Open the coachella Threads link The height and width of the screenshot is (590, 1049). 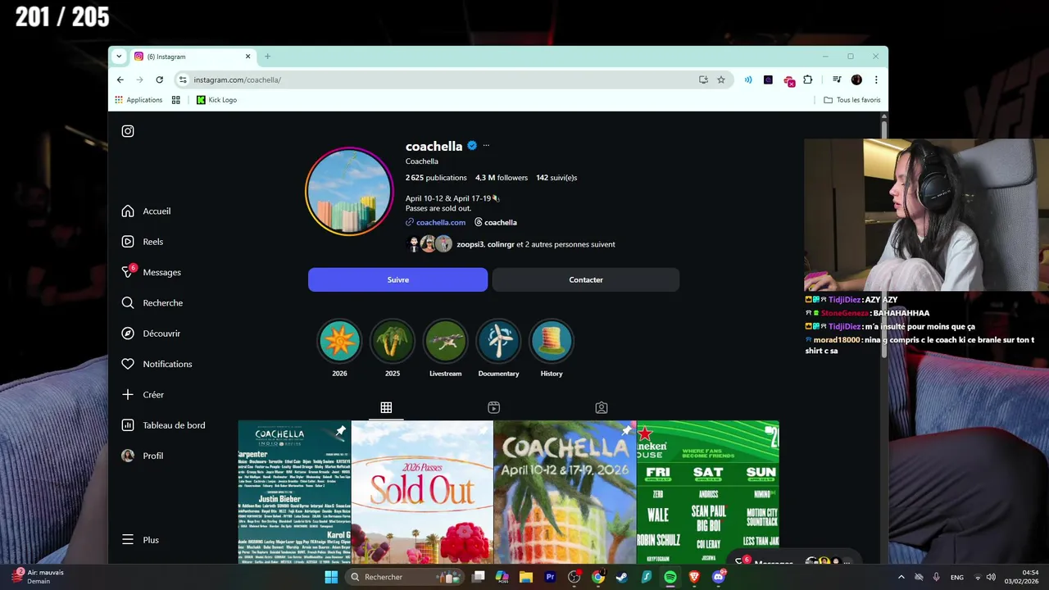tap(496, 222)
